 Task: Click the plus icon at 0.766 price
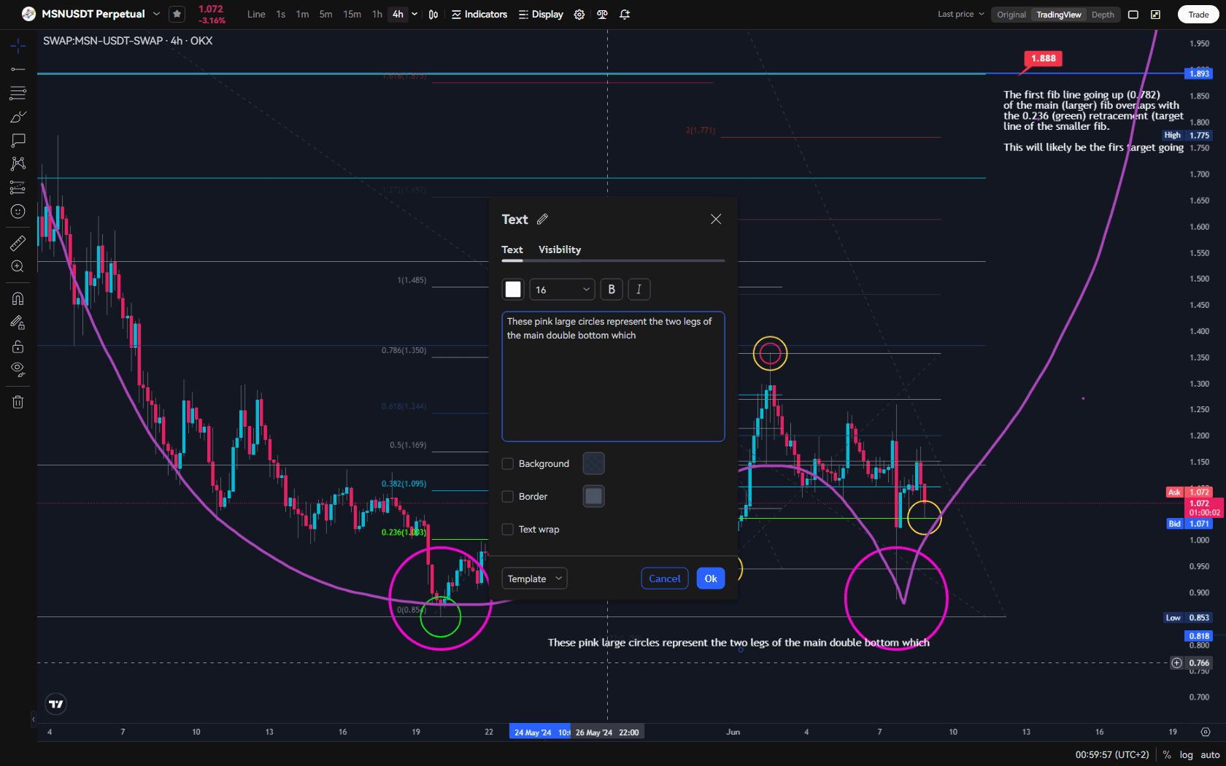[1176, 663]
